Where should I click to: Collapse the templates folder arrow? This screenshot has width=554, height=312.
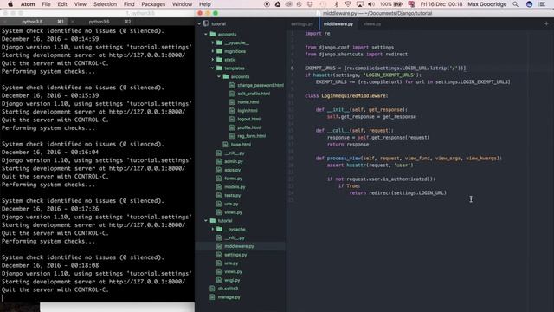(x=213, y=68)
